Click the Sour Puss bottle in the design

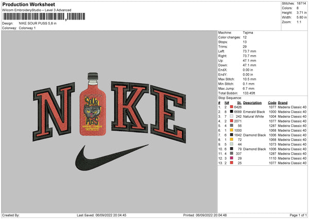point(93,104)
